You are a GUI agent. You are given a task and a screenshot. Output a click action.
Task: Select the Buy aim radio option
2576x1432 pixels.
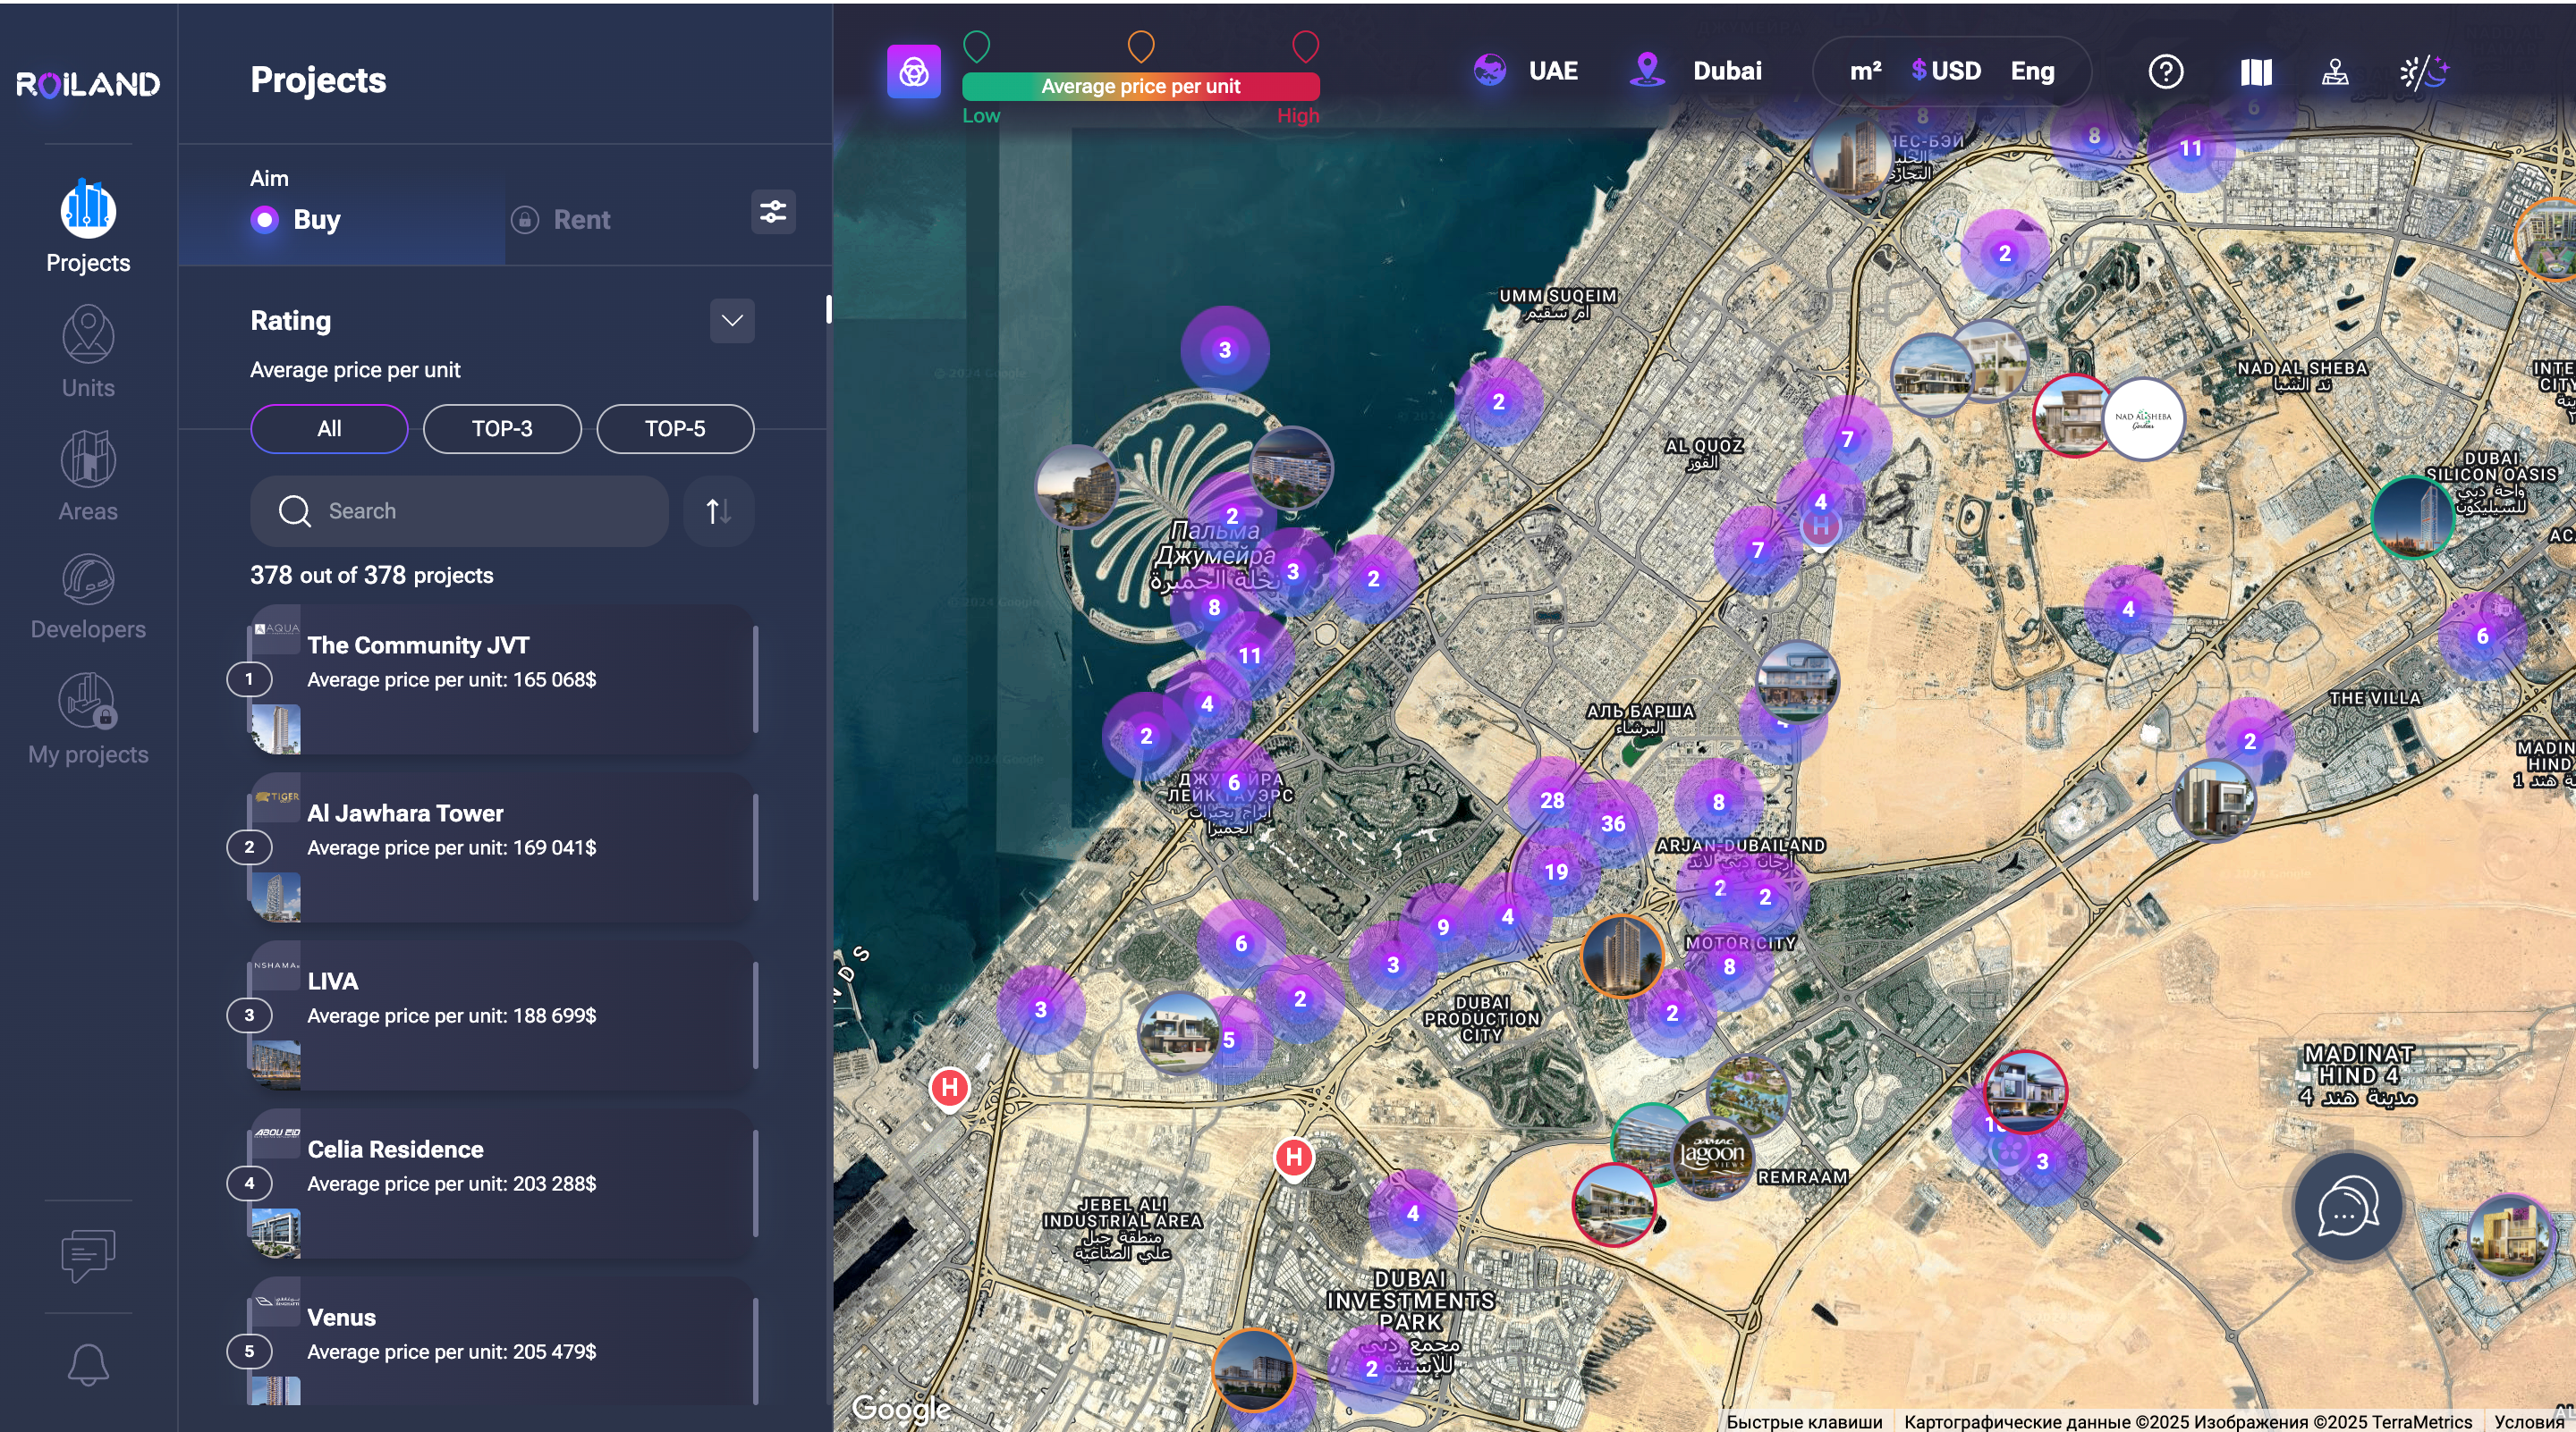(x=296, y=220)
